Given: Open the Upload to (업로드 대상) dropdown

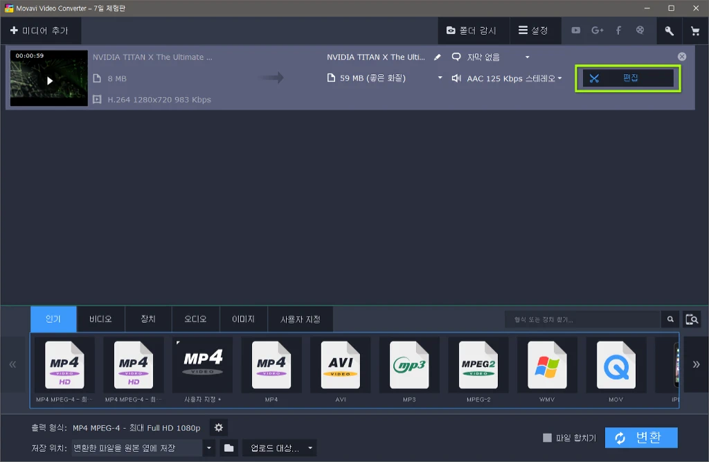Looking at the screenshot, I should pyautogui.click(x=280, y=448).
